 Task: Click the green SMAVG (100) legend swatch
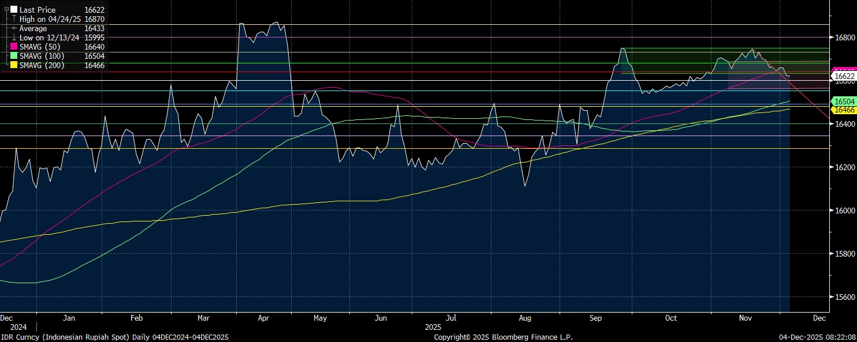coord(14,56)
